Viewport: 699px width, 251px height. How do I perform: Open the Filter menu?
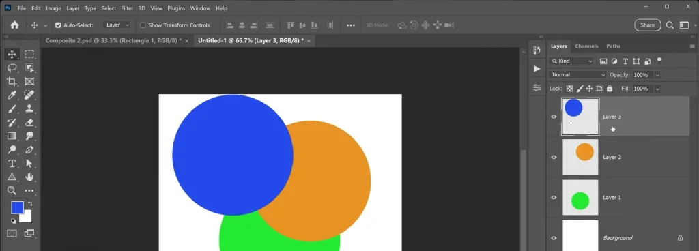tap(127, 8)
